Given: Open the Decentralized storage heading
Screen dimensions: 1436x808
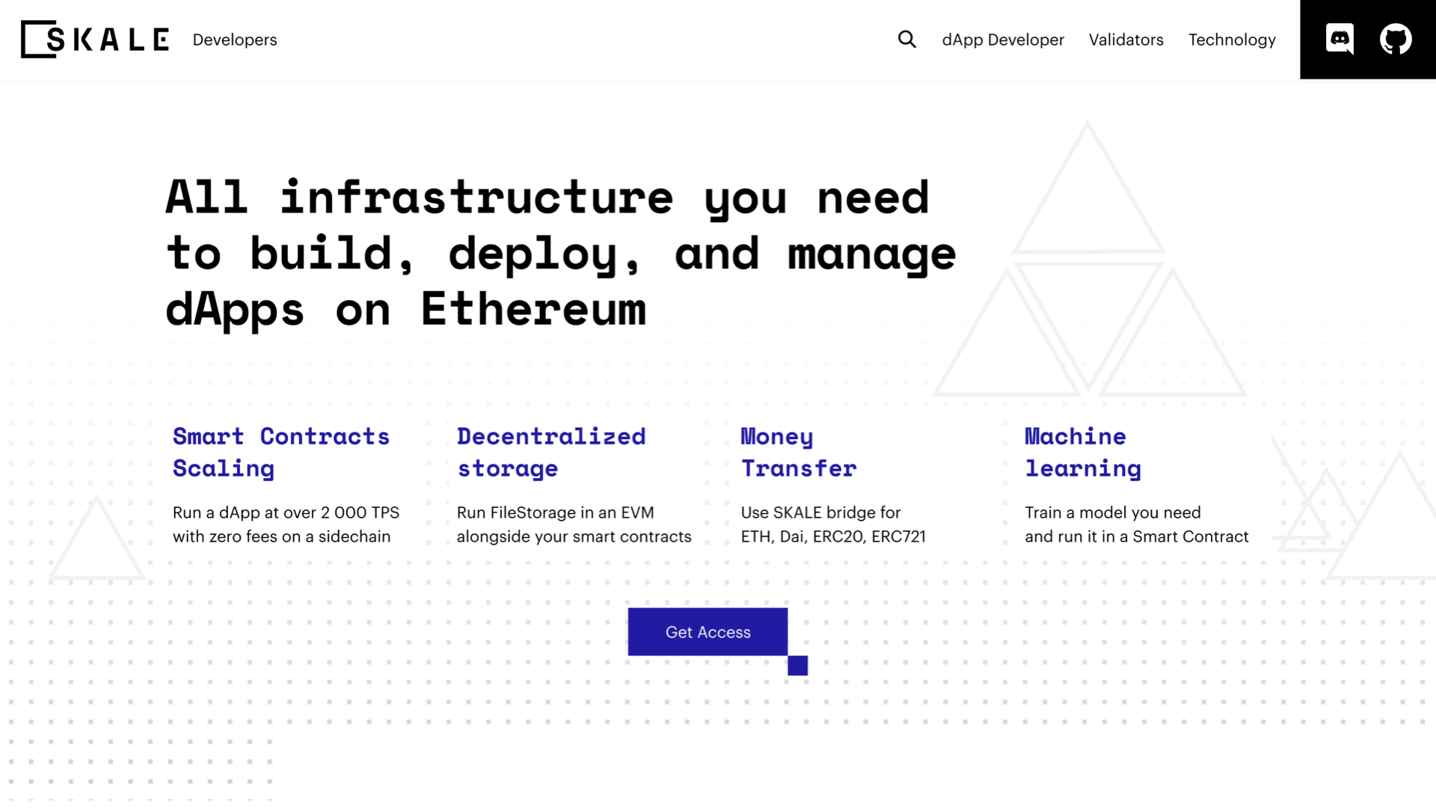Looking at the screenshot, I should coord(550,452).
